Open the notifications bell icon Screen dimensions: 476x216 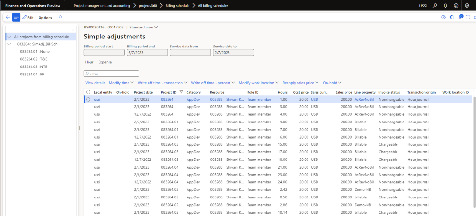click(445, 5)
